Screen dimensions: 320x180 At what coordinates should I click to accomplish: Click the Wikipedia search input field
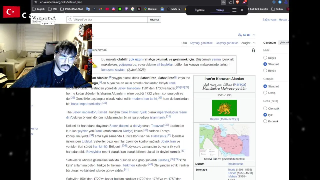click(x=107, y=19)
